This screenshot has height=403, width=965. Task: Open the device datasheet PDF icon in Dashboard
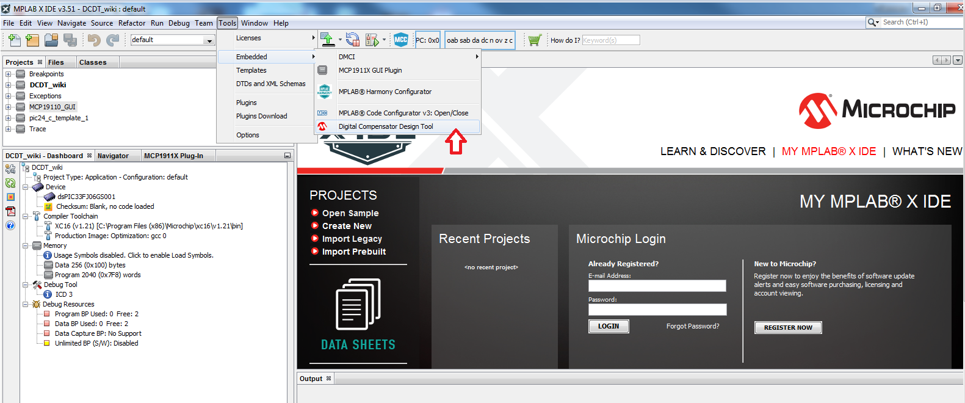tap(10, 211)
